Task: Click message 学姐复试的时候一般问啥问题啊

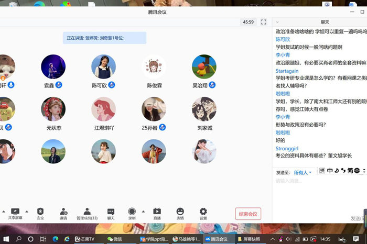Action: click(309, 47)
